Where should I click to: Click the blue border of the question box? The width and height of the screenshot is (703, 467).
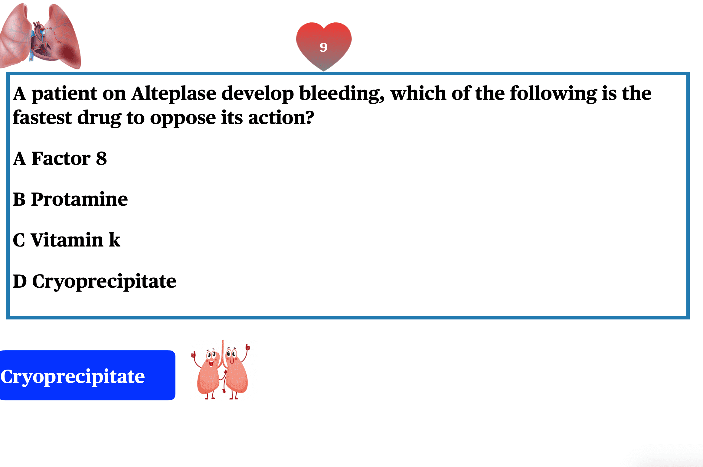point(348,73)
